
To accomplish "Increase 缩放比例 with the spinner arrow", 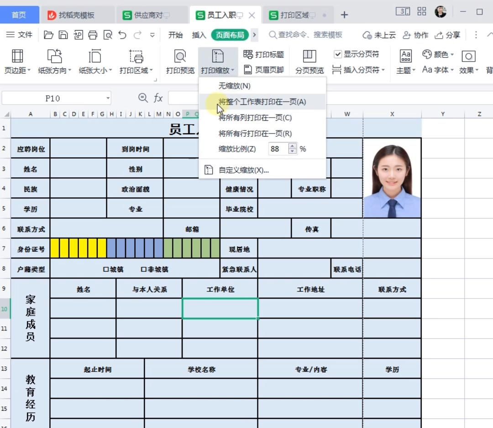I will [x=292, y=146].
